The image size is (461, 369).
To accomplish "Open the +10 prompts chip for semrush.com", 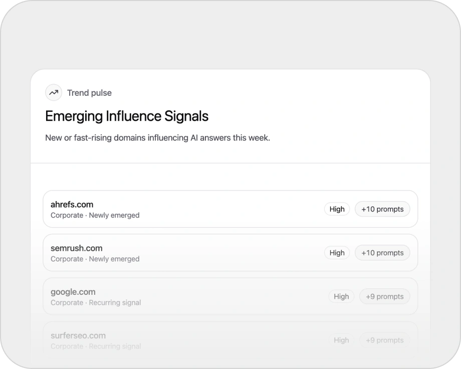I will click(x=382, y=253).
